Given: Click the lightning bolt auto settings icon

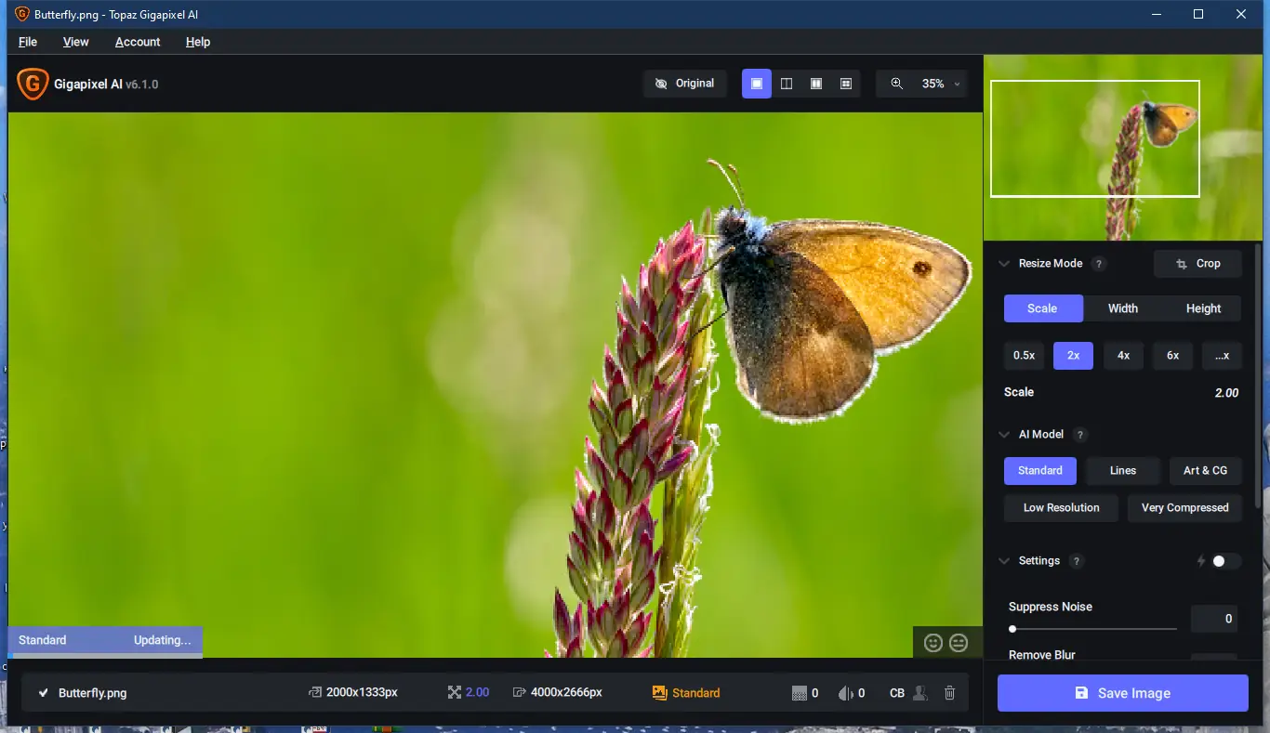Looking at the screenshot, I should click(1201, 561).
